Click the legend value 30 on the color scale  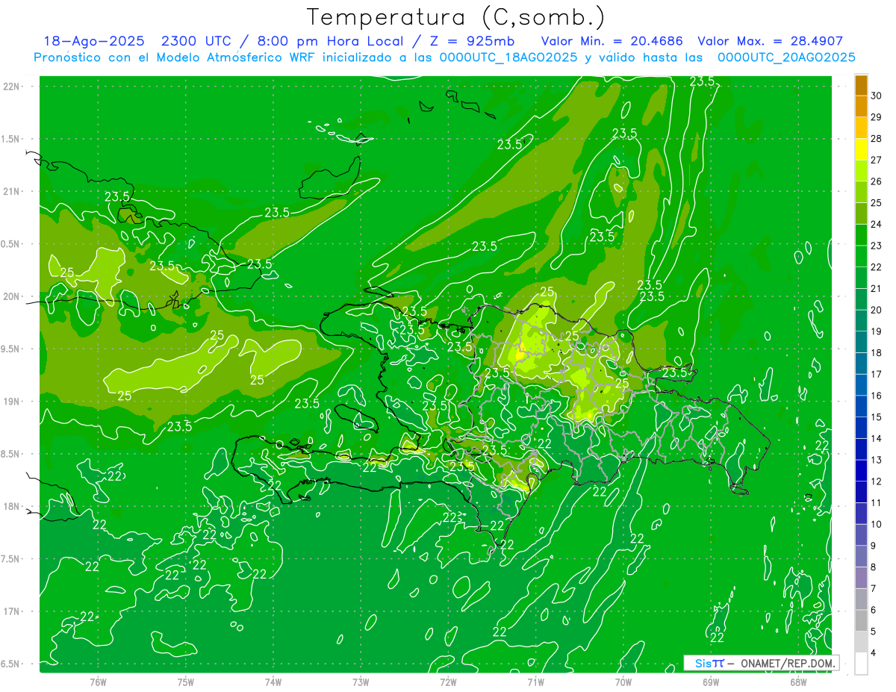[x=877, y=96]
